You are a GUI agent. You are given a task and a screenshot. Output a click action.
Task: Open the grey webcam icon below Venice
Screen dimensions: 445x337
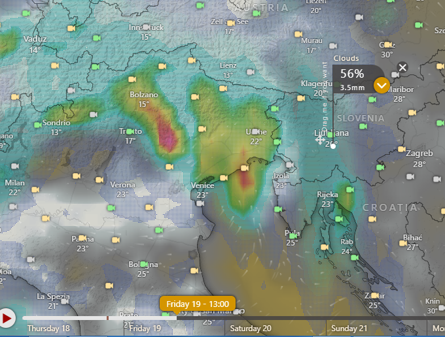pyautogui.click(x=200, y=203)
